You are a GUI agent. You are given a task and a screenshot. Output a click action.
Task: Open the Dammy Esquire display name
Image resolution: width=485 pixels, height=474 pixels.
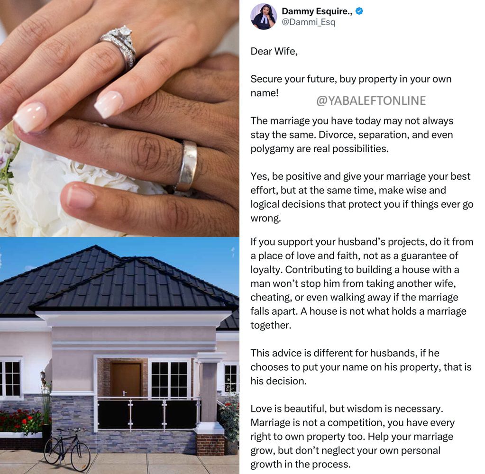click(317, 11)
